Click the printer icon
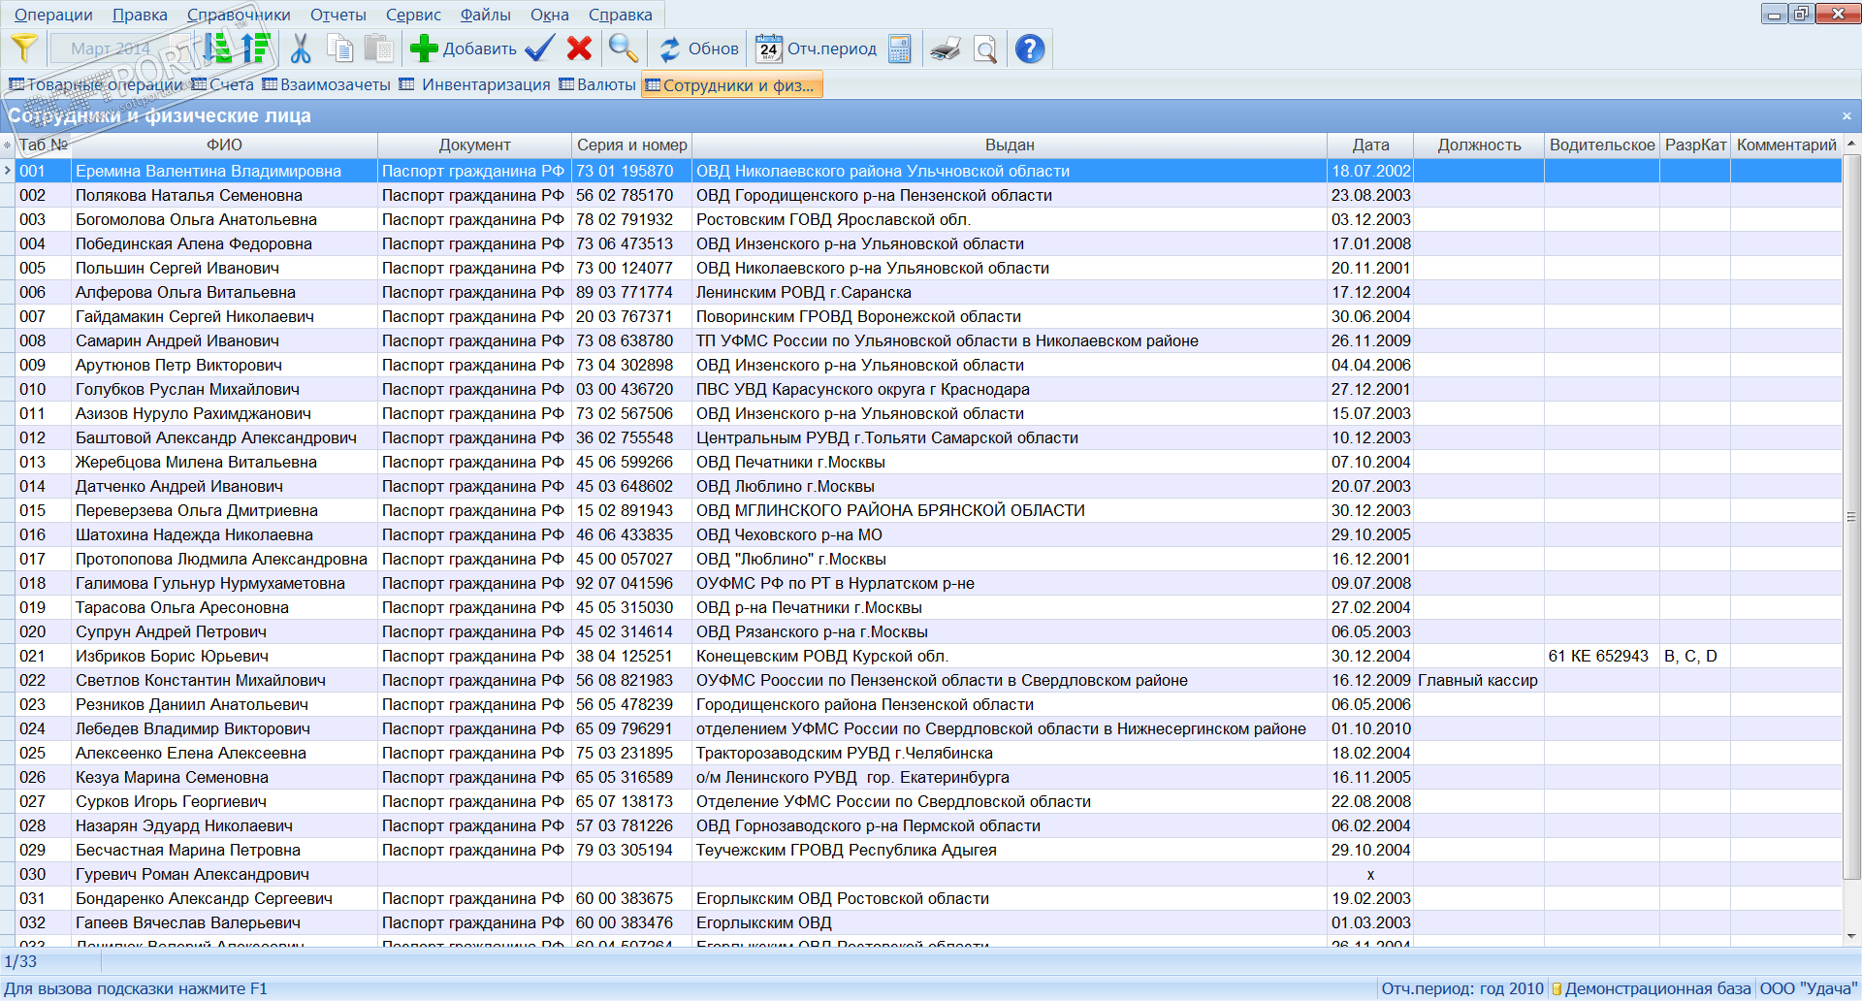 (945, 48)
